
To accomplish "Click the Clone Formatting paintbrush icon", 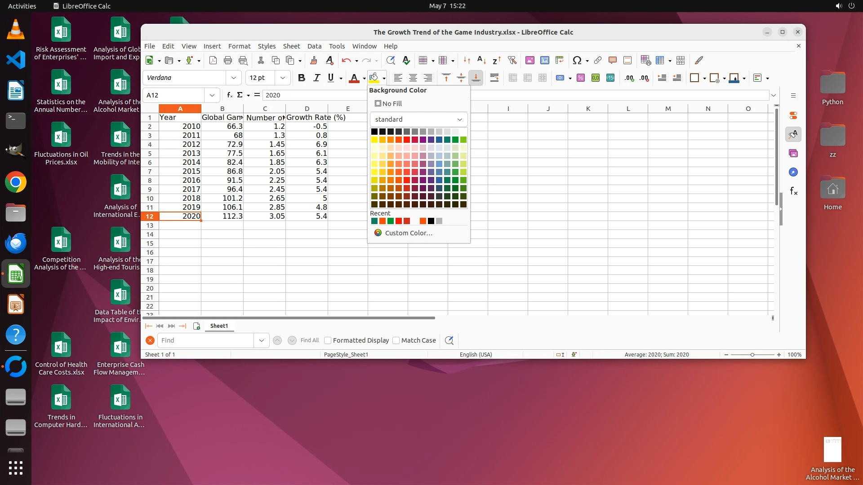I will click(314, 60).
